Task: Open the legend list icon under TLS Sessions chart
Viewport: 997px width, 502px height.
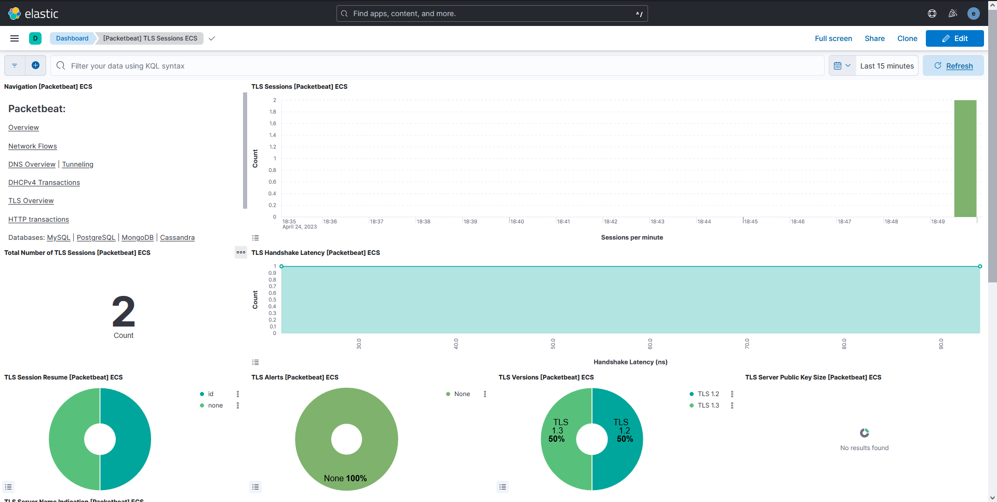Action: 255,237
